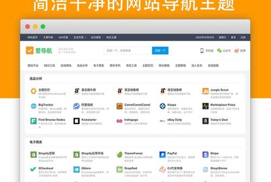Image resolution: width=271 pixels, height=182 pixels.
Task: Click the 阿里指数 chart icon
Action: (77, 106)
